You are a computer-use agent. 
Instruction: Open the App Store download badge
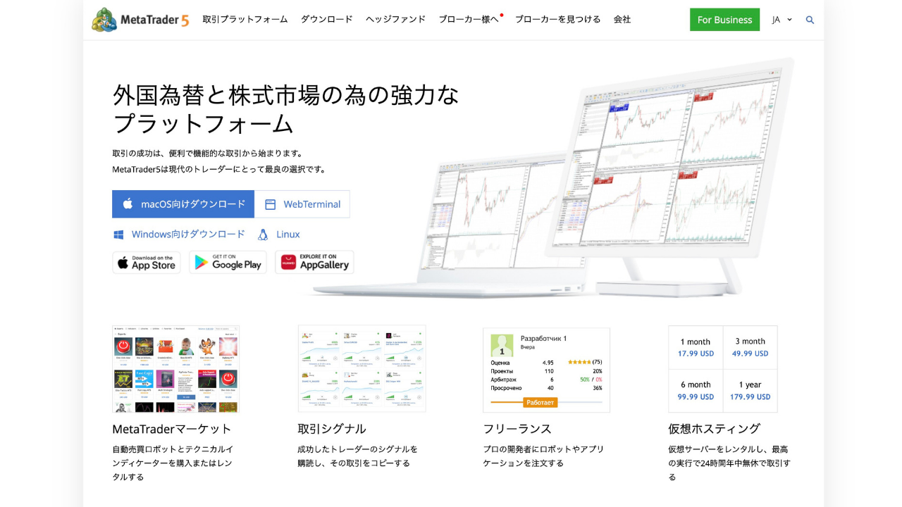[x=147, y=263]
